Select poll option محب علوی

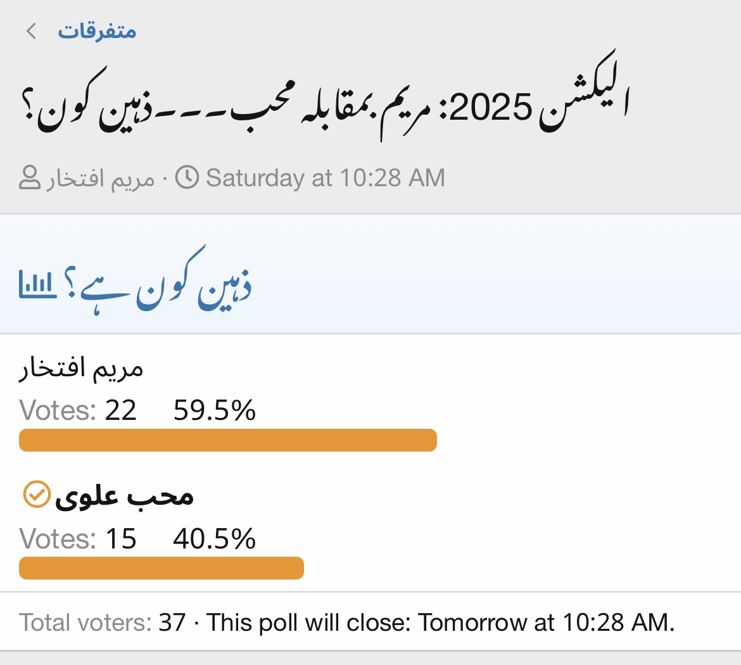click(x=124, y=496)
